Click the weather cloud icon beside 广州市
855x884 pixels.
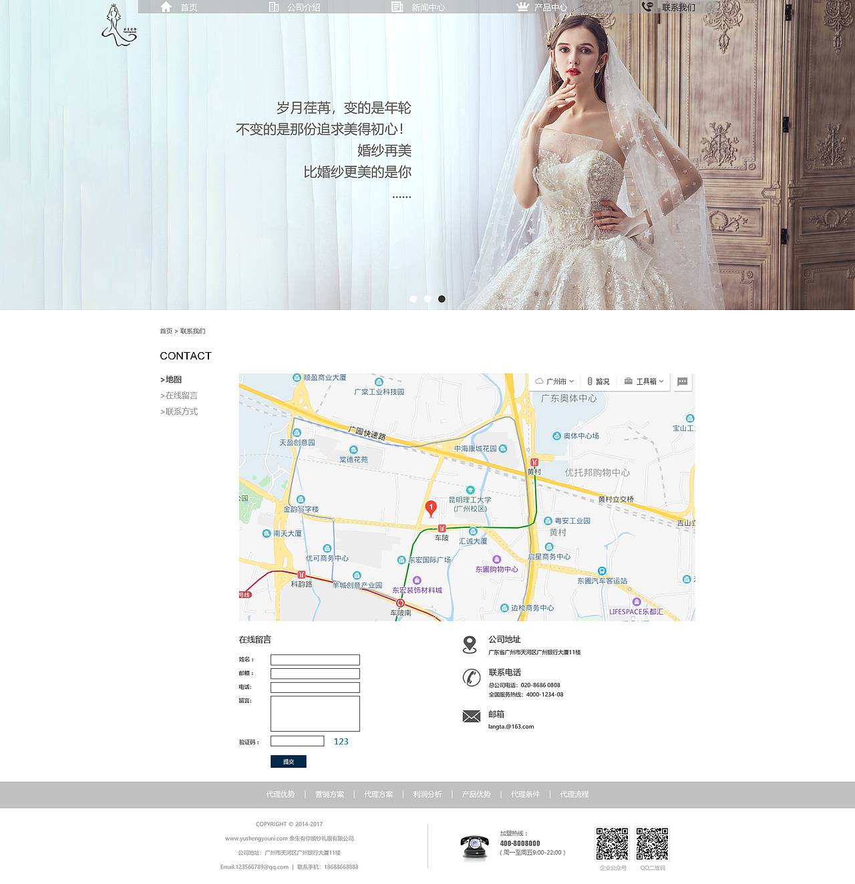[x=539, y=382]
